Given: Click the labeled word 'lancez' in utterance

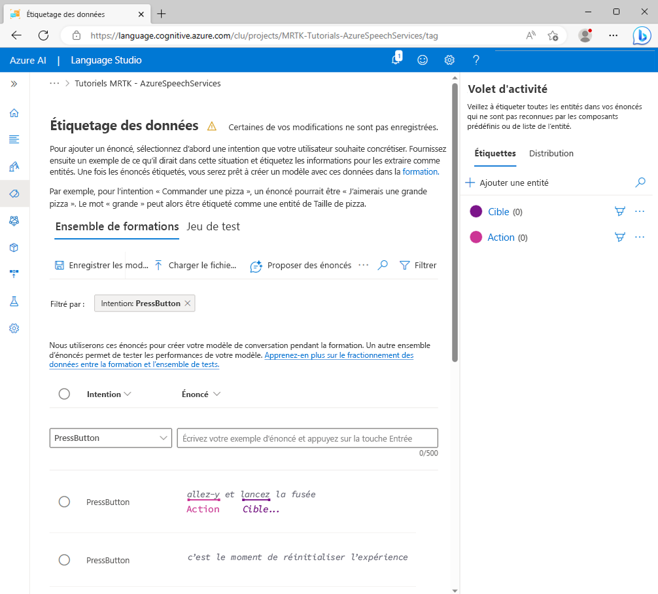Looking at the screenshot, I should pos(255,495).
